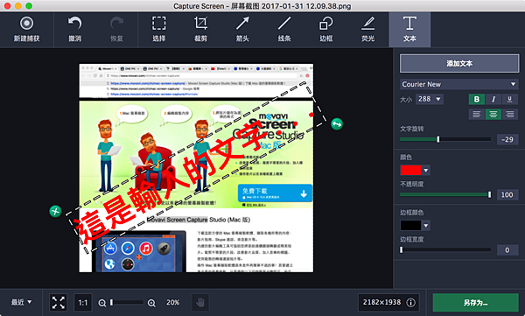Zoom out with the minus magnifier

(x=102, y=303)
